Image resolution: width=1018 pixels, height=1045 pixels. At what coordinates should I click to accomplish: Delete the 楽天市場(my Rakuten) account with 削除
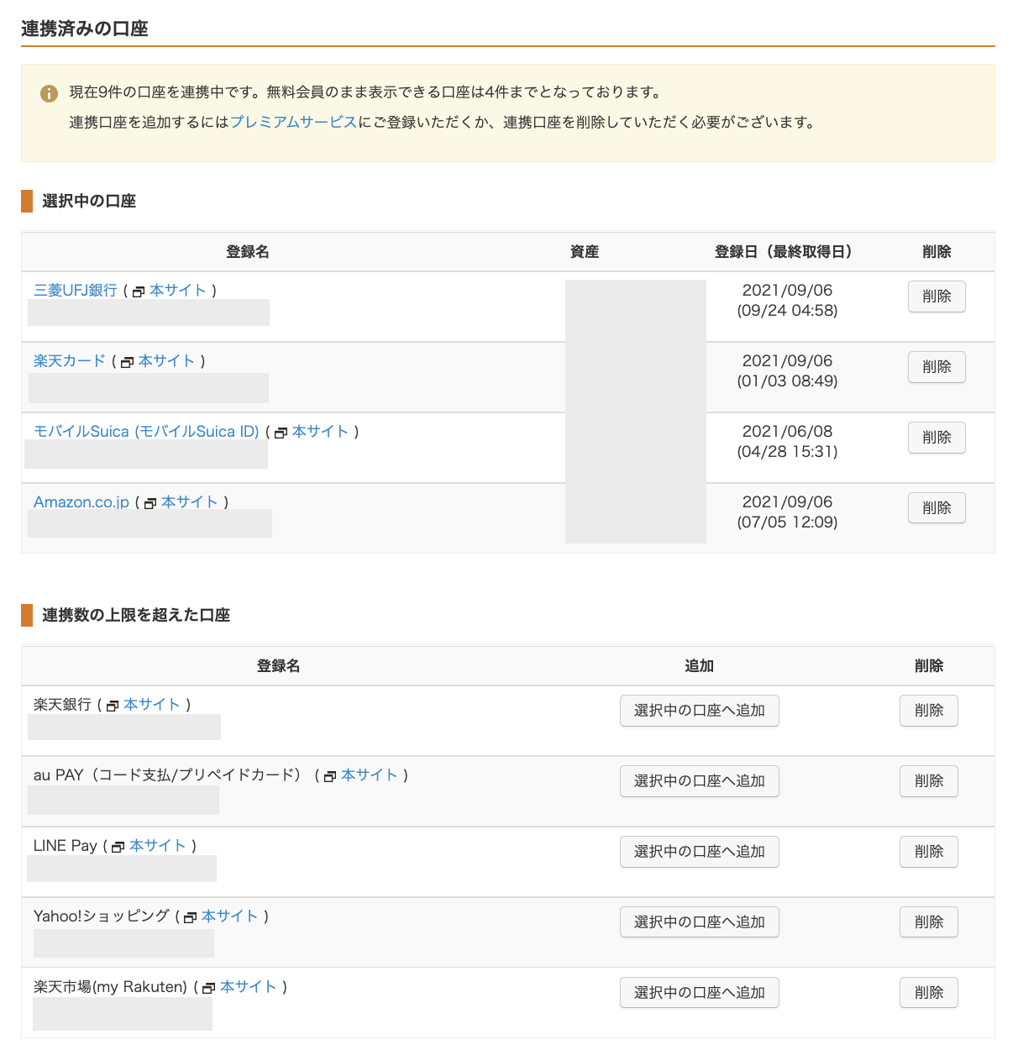pyautogui.click(x=929, y=993)
